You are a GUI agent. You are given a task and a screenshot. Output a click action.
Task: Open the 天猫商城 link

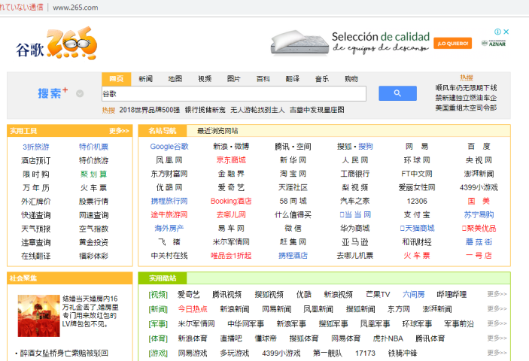pos(417,229)
